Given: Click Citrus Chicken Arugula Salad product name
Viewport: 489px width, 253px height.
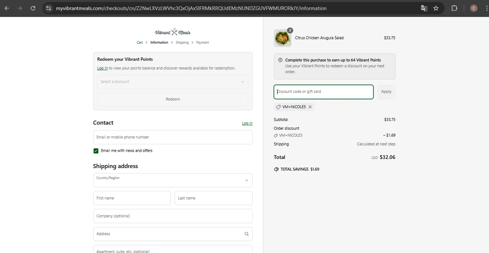Looking at the screenshot, I should click(x=319, y=38).
